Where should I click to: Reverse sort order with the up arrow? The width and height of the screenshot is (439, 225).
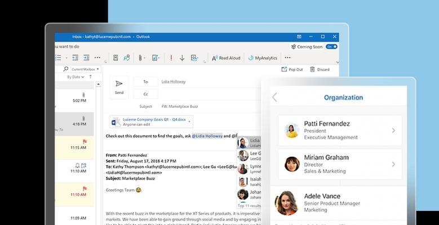[90, 77]
